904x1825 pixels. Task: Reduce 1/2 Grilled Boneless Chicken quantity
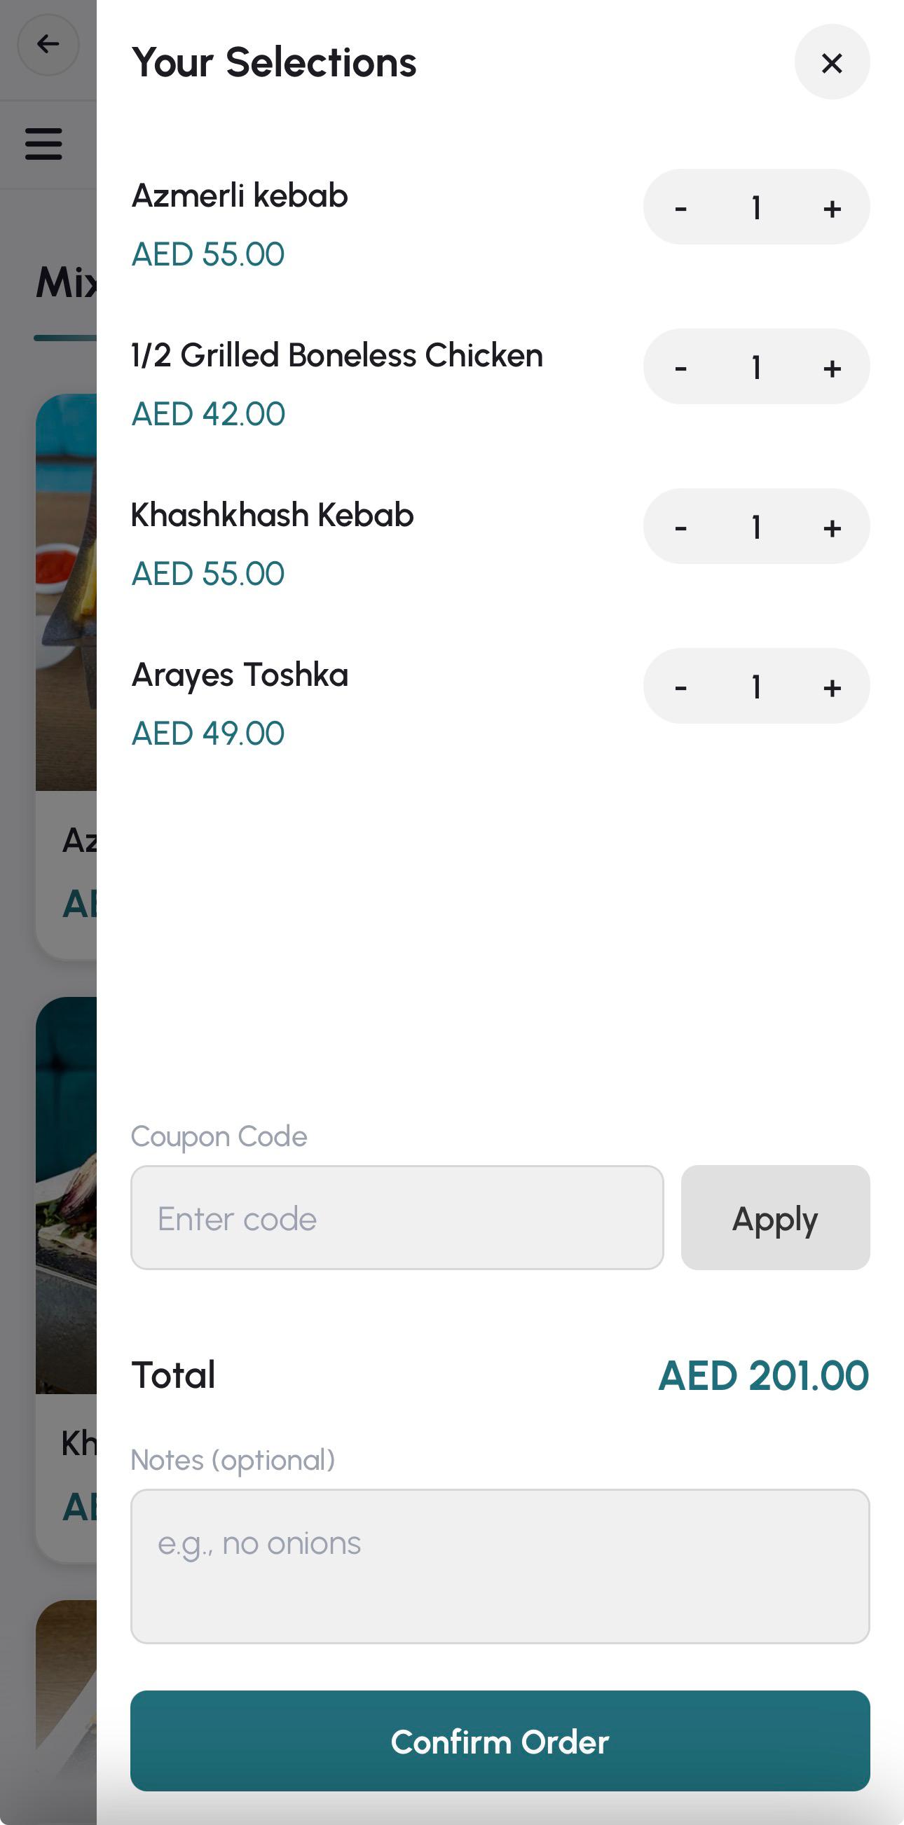pos(681,368)
